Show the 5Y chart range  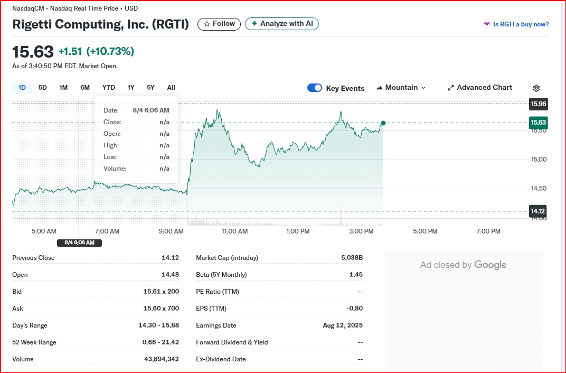(x=150, y=87)
